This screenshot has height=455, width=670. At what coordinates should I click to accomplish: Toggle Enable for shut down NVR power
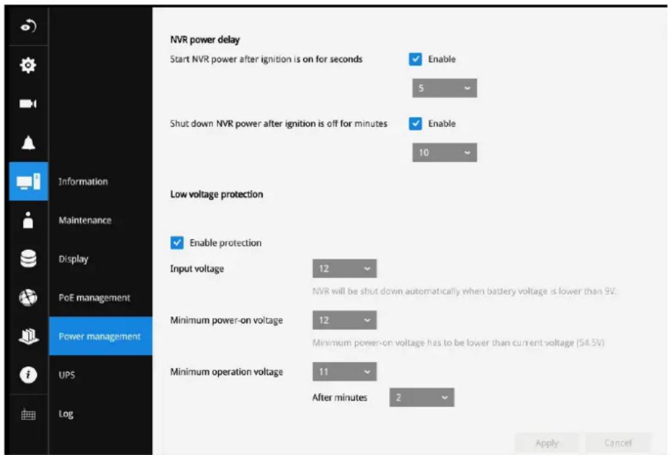[415, 124]
